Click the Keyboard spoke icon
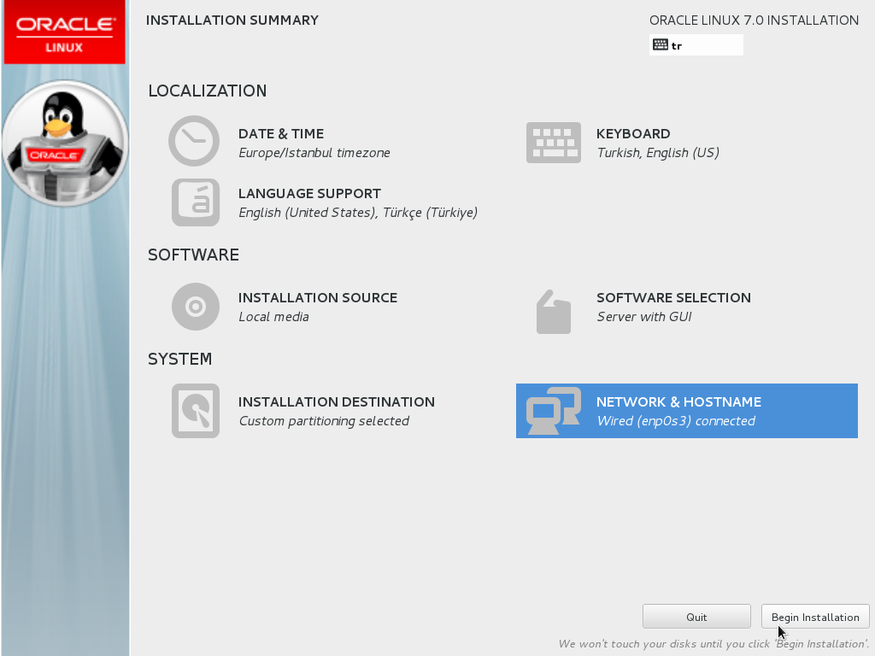This screenshot has width=875, height=656. click(x=553, y=143)
